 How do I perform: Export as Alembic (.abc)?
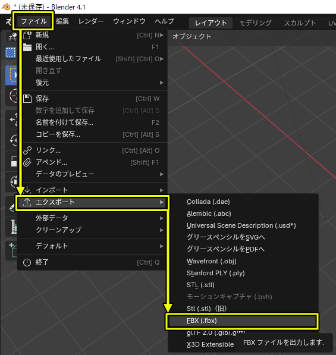pos(243,213)
